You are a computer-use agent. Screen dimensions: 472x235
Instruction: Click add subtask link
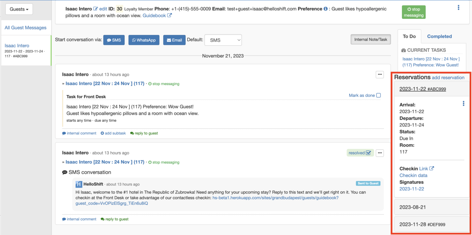pos(113,133)
